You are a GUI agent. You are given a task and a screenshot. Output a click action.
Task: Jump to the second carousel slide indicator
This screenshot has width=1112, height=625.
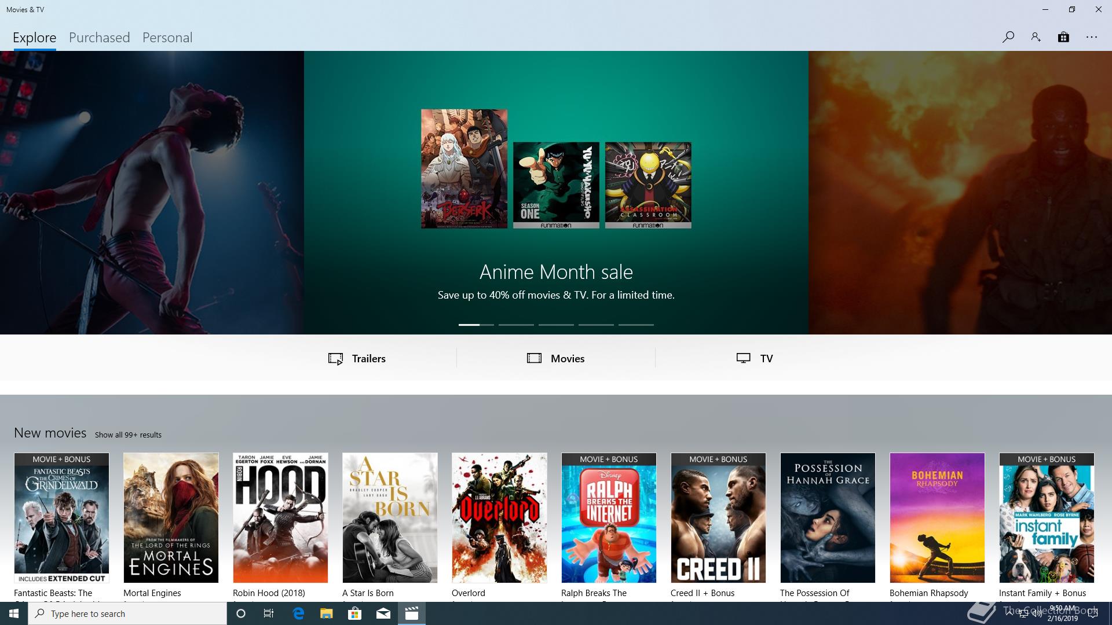pos(516,325)
